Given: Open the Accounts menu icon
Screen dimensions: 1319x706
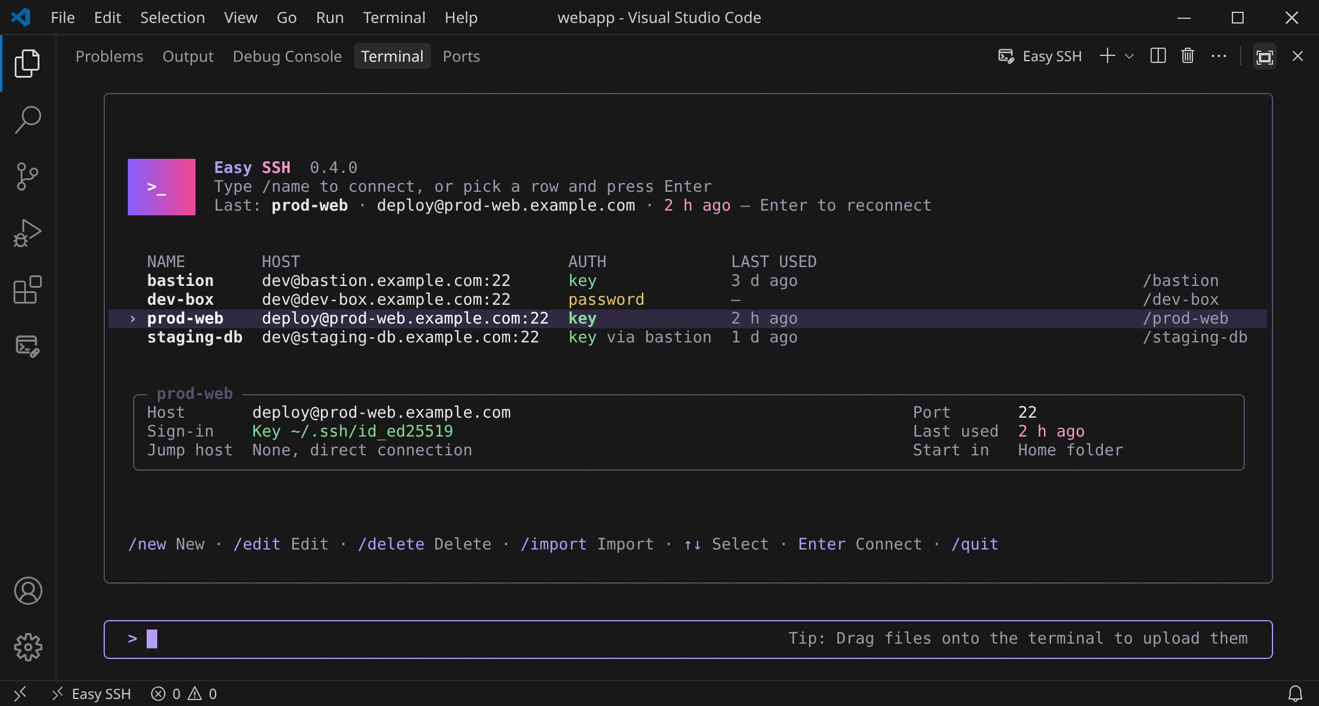Looking at the screenshot, I should coord(28,591).
